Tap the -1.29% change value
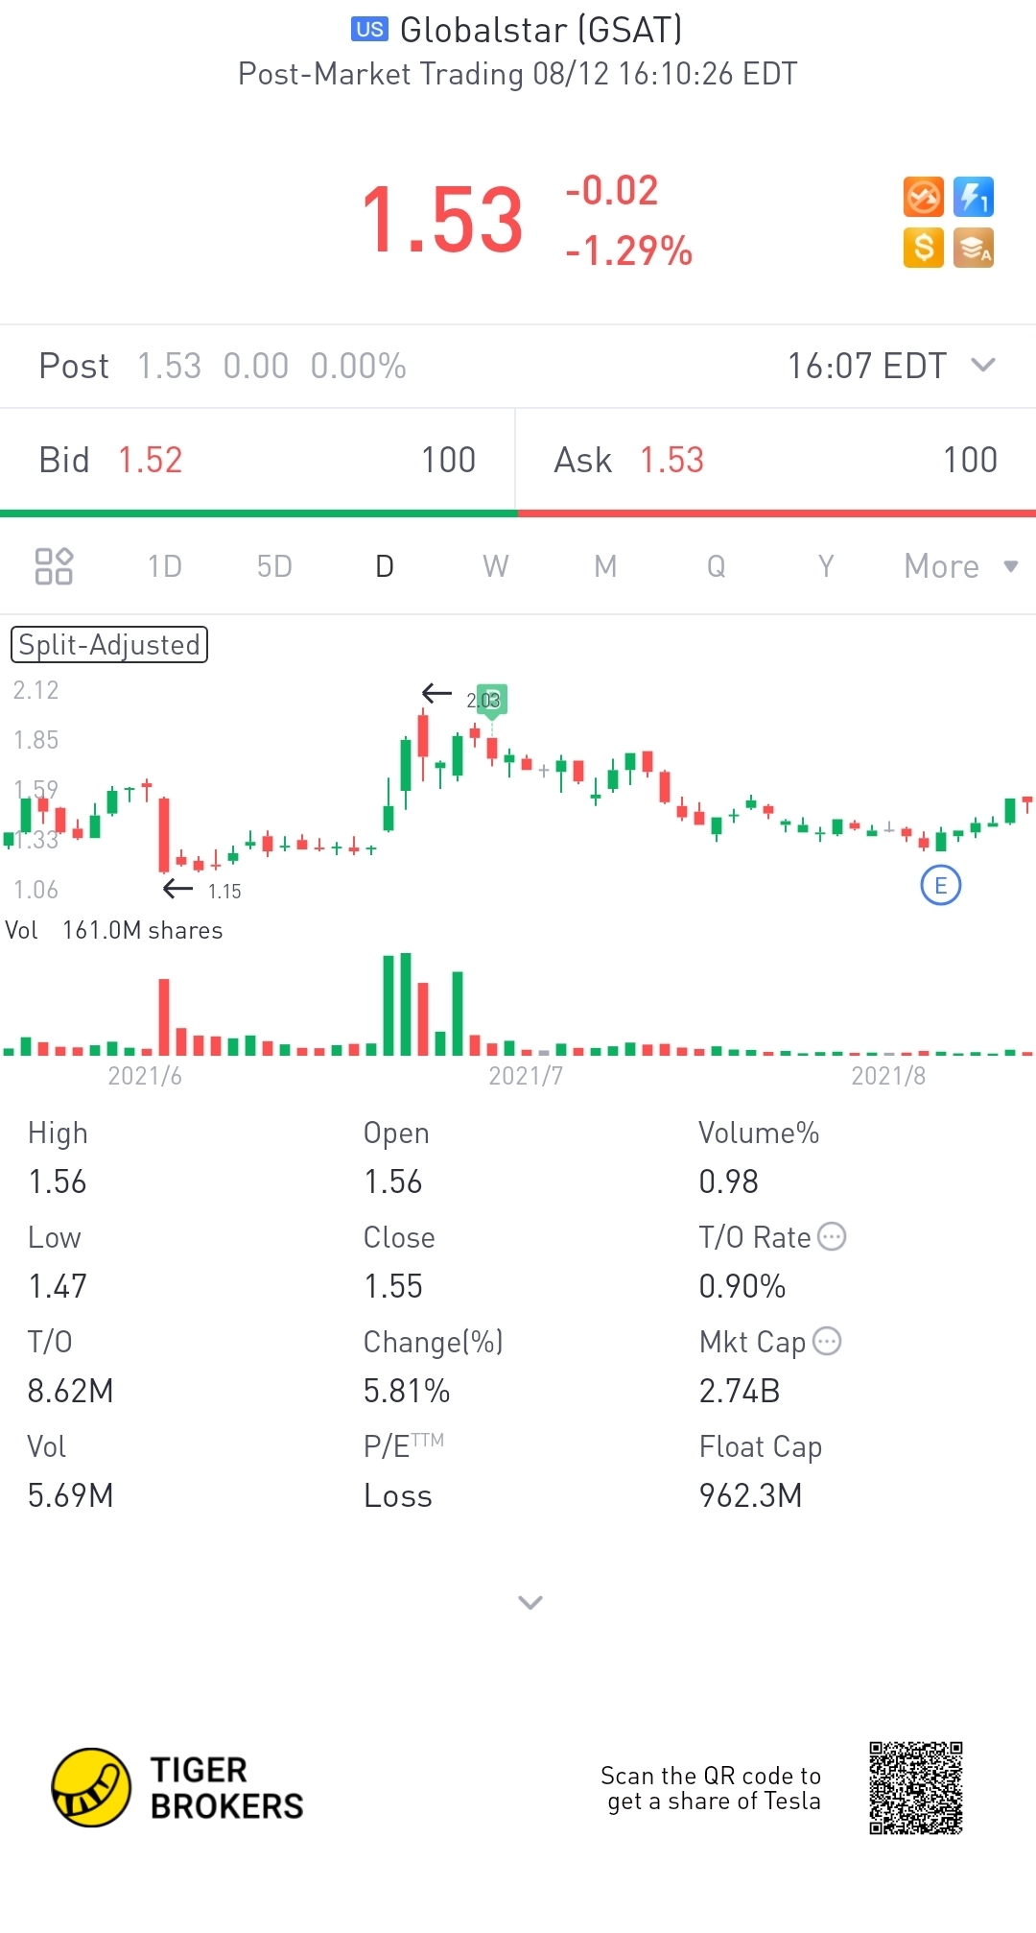 coord(628,251)
